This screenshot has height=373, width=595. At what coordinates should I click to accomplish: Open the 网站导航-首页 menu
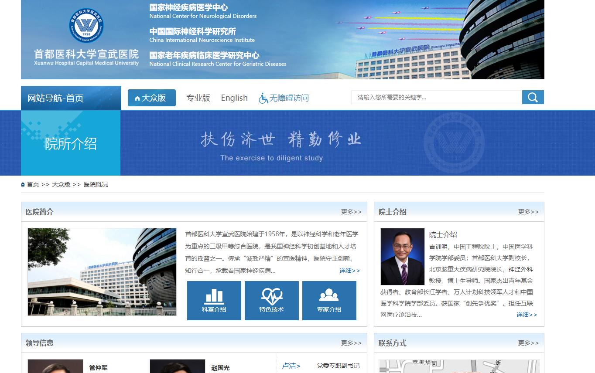pos(71,98)
